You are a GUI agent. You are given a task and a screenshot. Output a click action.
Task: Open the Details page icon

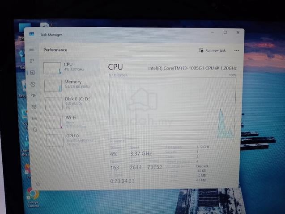[x=34, y=118]
